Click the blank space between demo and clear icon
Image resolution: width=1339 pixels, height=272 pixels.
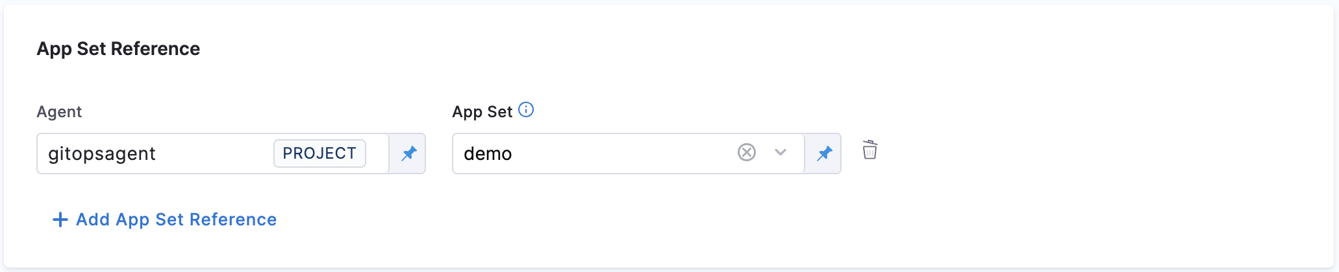623,153
